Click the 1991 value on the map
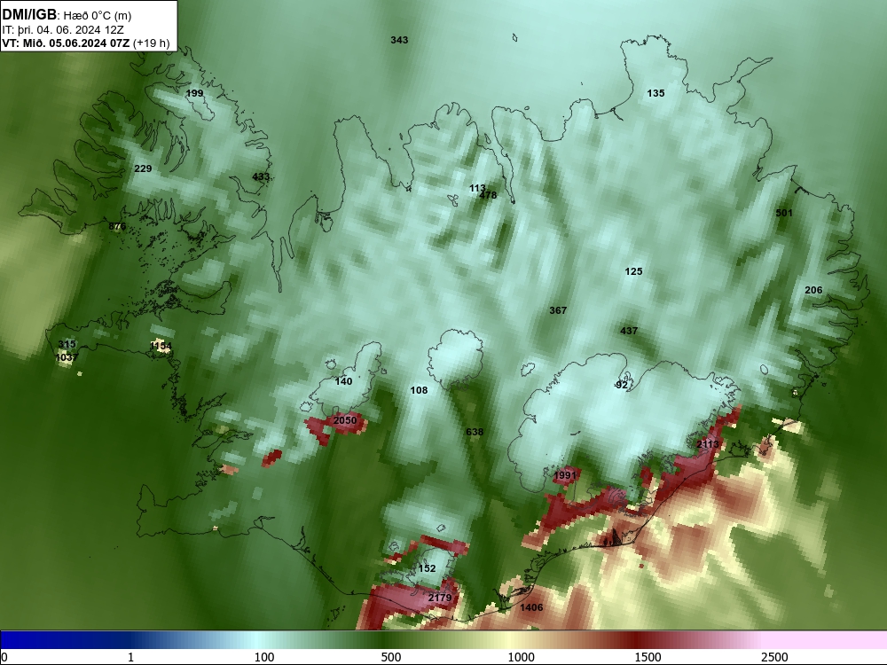Screen dimensions: 887x665 565,475
